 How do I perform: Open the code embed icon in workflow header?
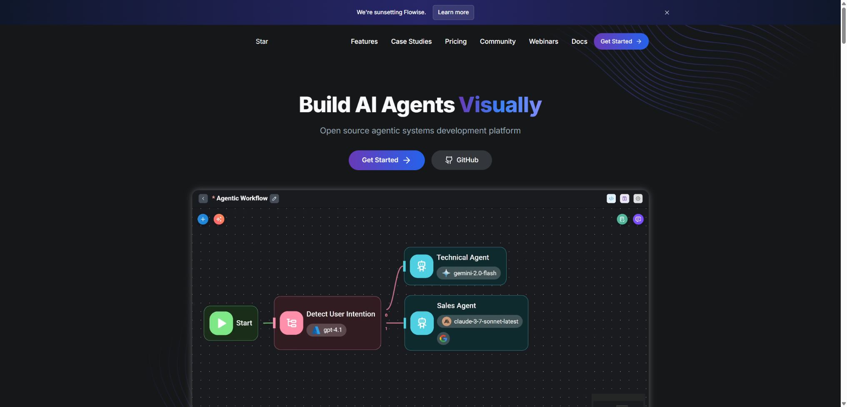click(x=611, y=198)
